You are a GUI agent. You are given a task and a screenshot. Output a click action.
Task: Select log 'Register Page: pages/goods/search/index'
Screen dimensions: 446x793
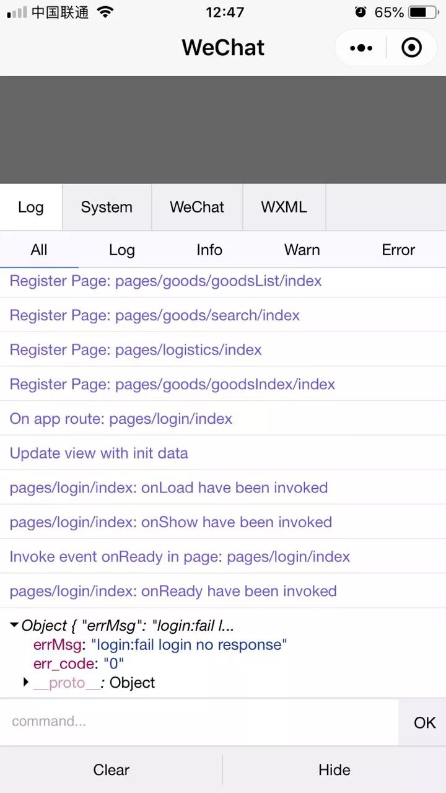(x=223, y=315)
